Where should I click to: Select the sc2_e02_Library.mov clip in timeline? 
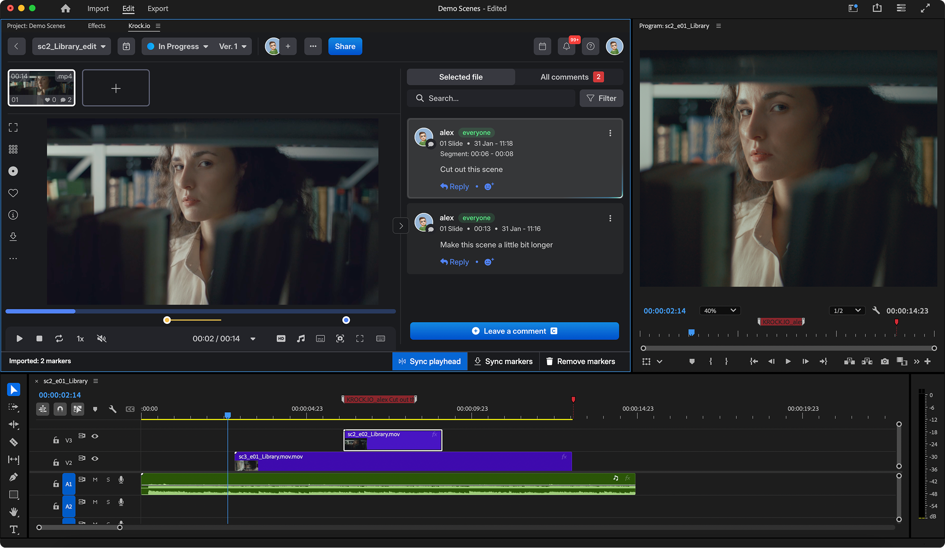392,440
